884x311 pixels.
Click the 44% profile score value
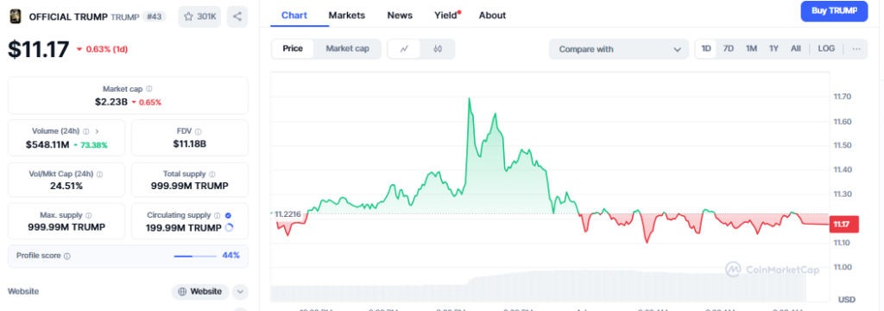tap(230, 256)
